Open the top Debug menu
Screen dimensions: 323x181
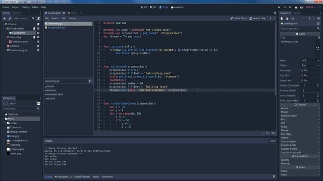point(26,7)
